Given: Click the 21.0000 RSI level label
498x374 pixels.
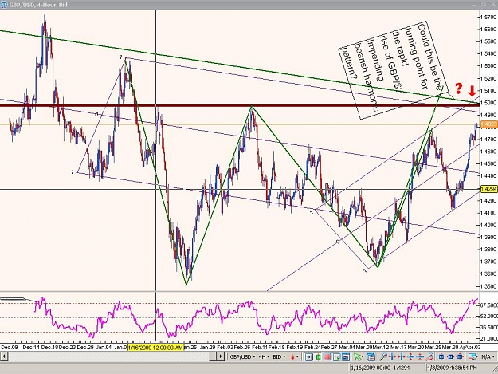Looking at the screenshot, I should [489, 338].
